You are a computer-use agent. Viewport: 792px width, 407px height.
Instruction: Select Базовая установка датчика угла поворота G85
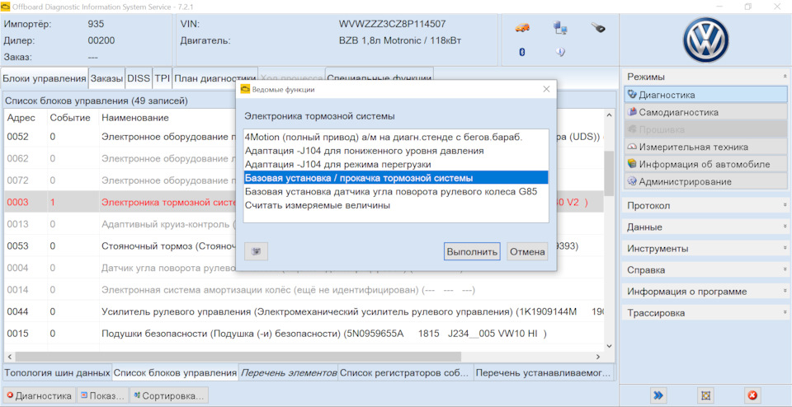coord(395,191)
